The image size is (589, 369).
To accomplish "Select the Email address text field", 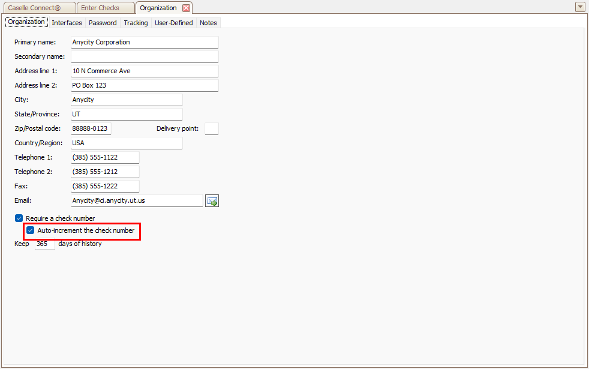I will 137,201.
